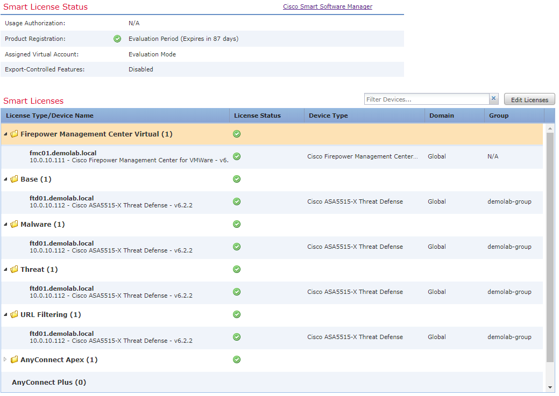Viewport: 559px width, 396px height.
Task: Click the license list scrollbar down arrow
Action: (x=550, y=387)
